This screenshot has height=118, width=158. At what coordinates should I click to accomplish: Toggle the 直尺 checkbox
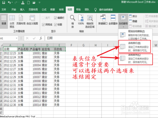click(x=43, y=18)
